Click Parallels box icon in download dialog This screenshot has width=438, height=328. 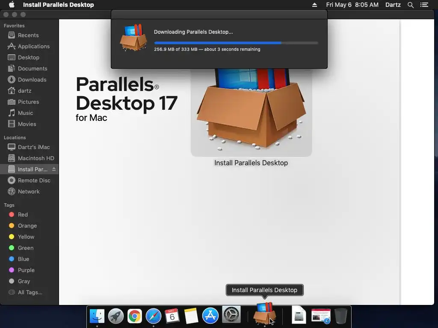point(133,38)
